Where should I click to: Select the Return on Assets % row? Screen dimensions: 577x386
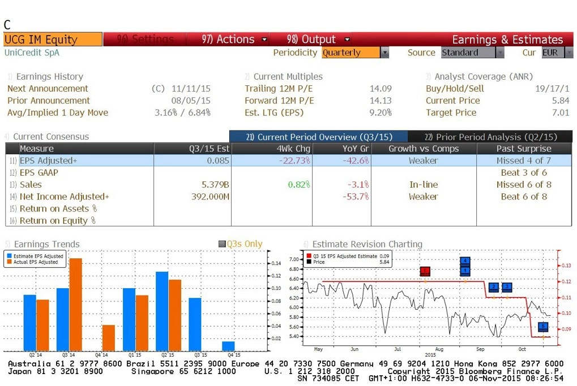[289, 209]
